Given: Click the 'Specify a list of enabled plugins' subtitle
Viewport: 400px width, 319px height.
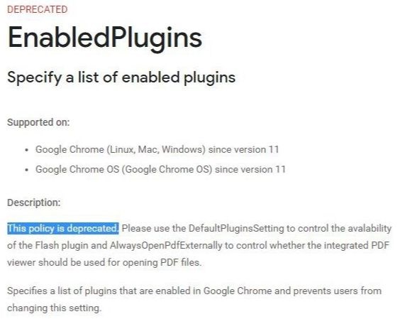Looking at the screenshot, I should point(121,77).
